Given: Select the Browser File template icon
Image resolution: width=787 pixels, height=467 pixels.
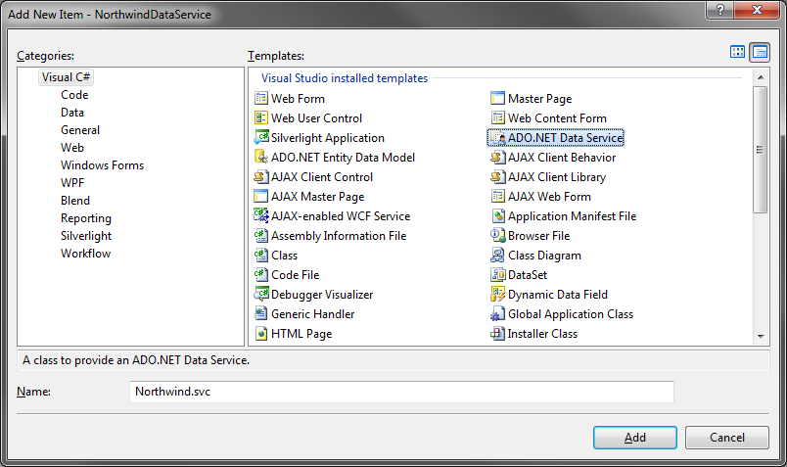Looking at the screenshot, I should tap(498, 236).
